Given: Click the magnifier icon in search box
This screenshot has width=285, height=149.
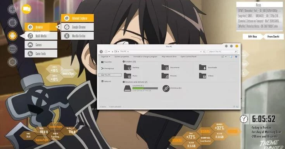Looking at the screenshot, I should [x=236, y=52].
